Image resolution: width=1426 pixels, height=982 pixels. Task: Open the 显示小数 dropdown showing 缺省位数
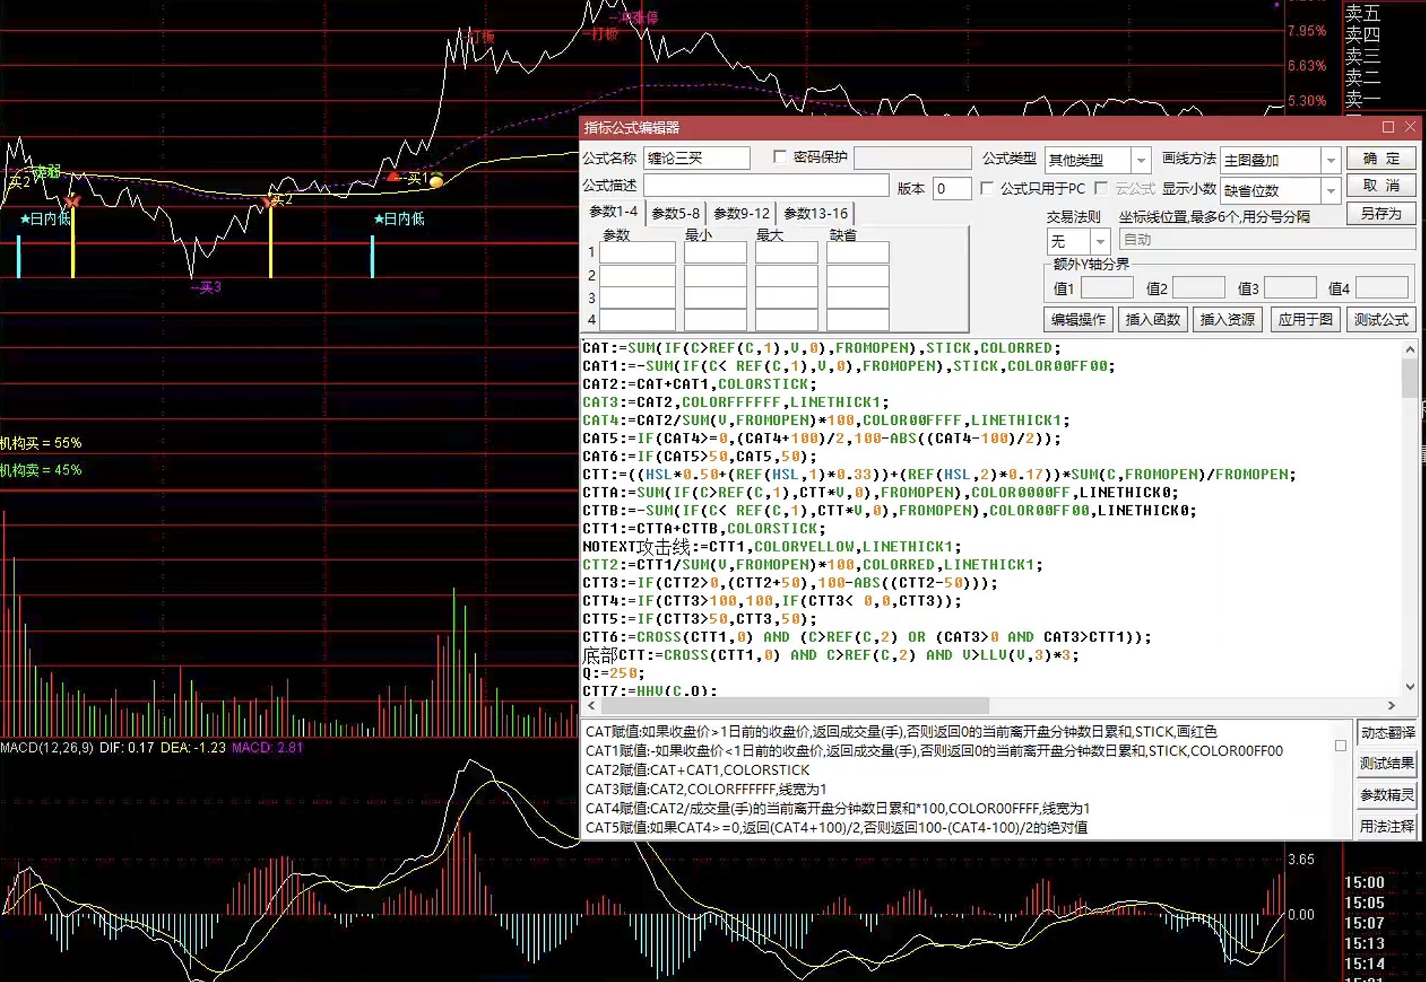coord(1330,191)
